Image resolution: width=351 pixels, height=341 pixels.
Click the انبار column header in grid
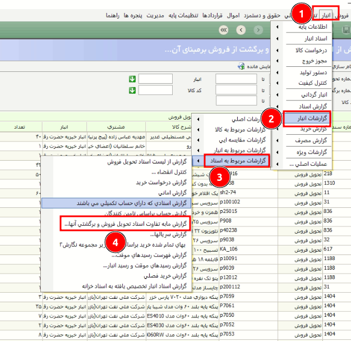pyautogui.click(x=64, y=127)
